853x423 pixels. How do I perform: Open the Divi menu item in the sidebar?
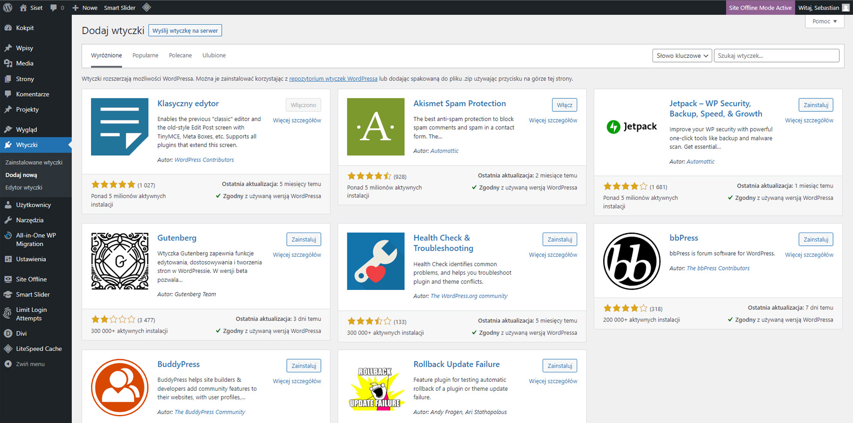[36, 333]
